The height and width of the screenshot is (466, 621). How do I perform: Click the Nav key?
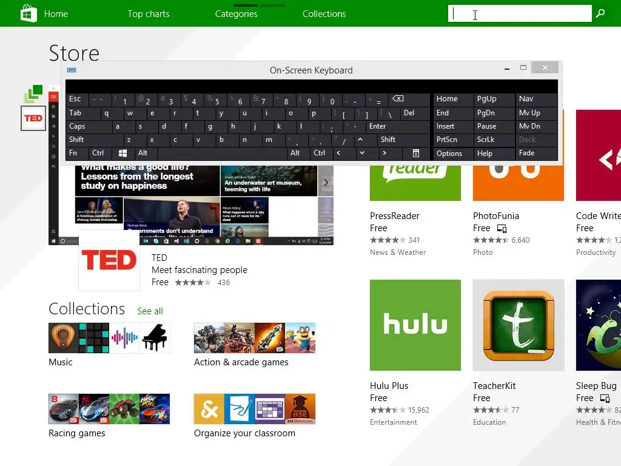536,99
